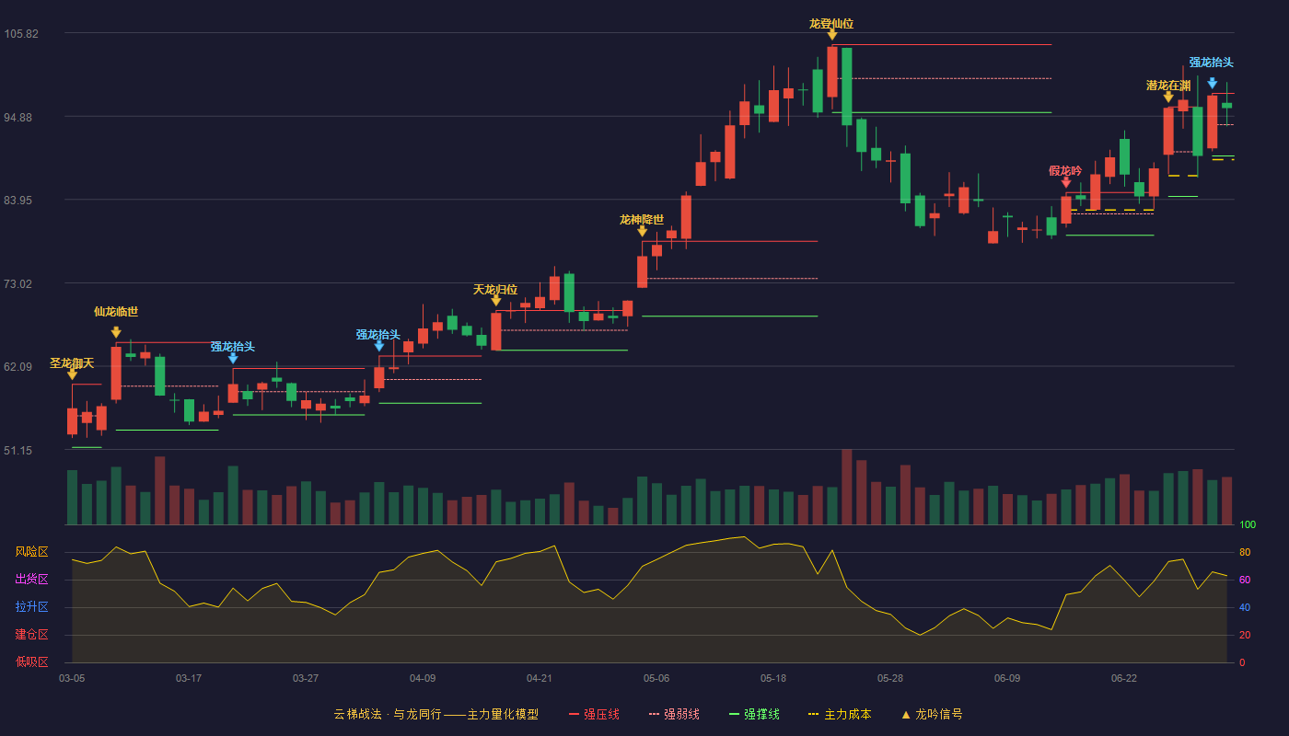Click the 04-09 date label
The image size is (1289, 736).
click(423, 678)
